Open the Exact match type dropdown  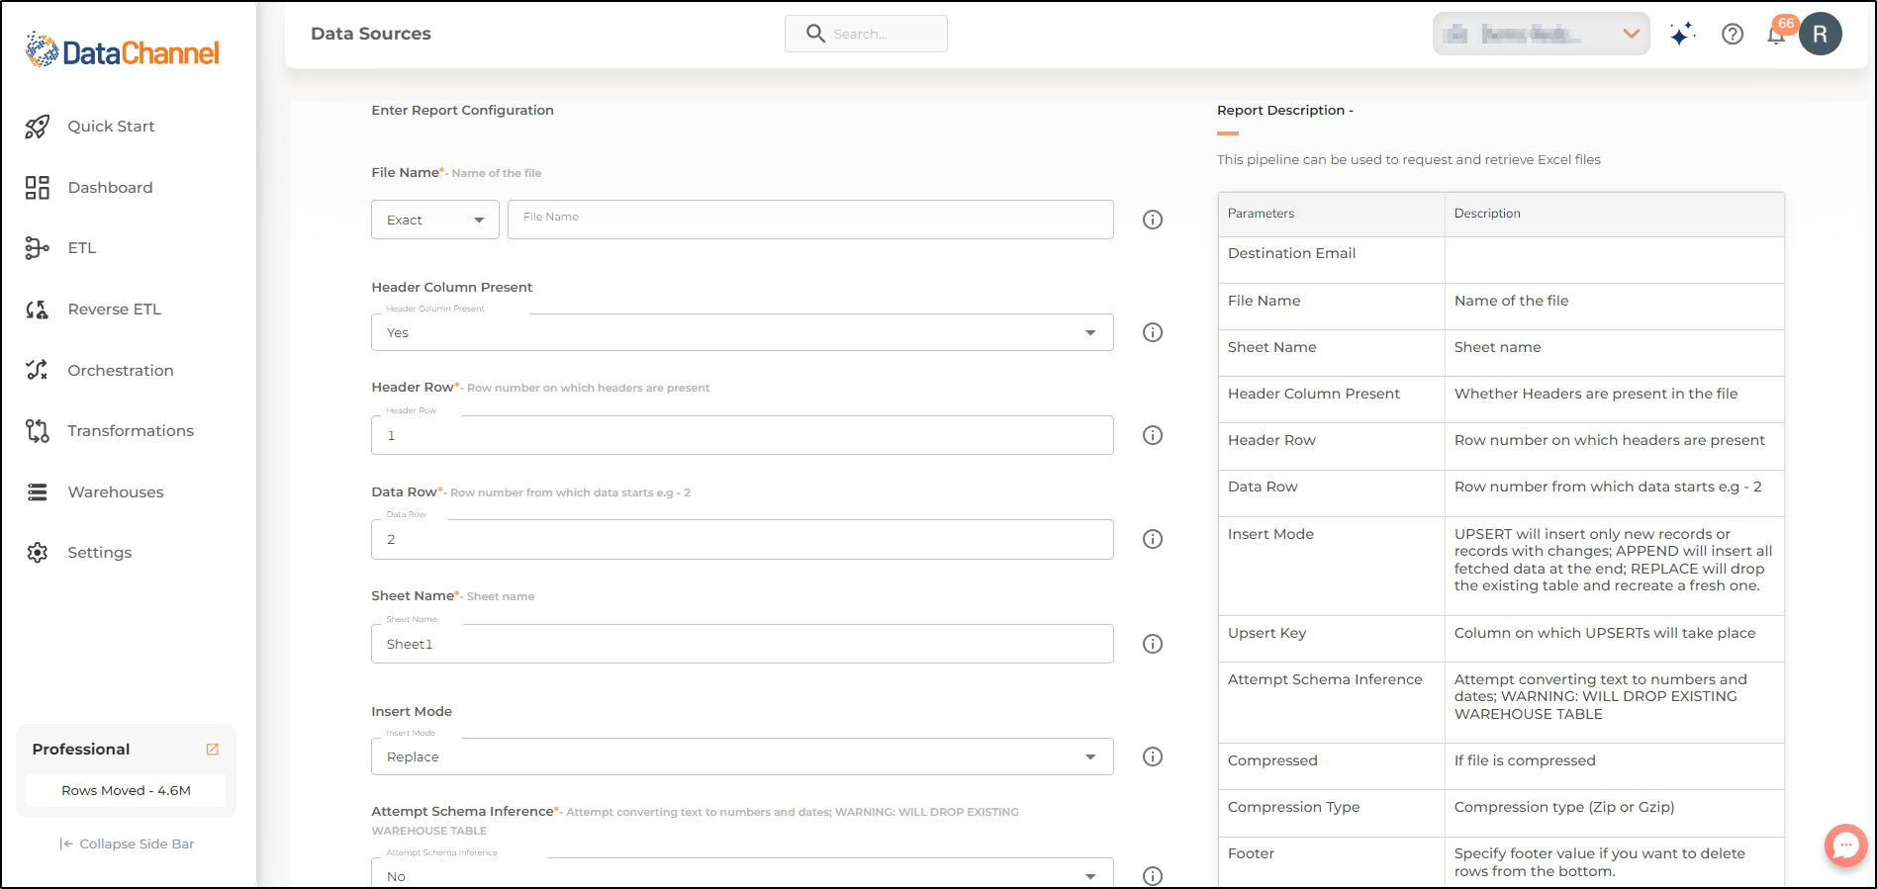click(x=435, y=220)
